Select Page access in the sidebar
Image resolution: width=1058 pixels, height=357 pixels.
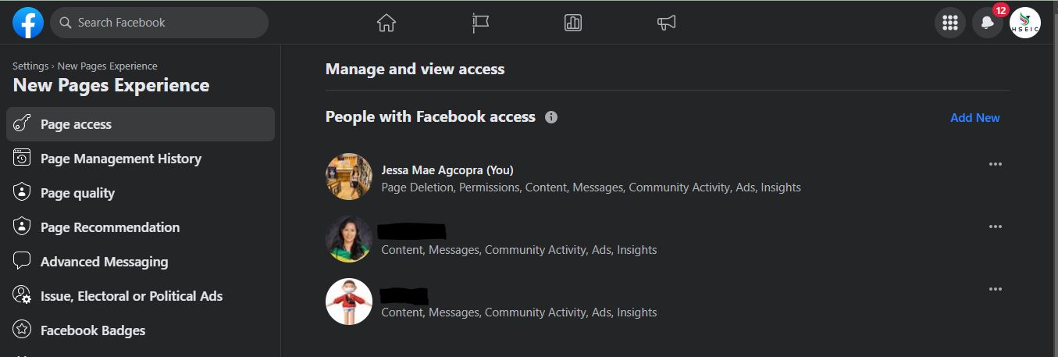click(141, 124)
